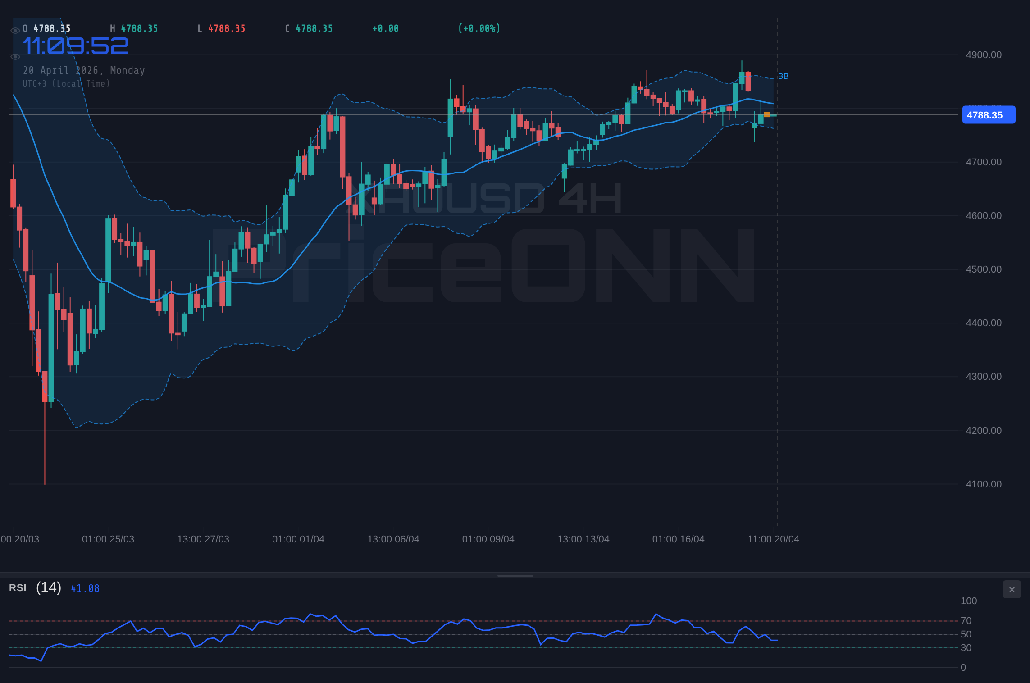The image size is (1030, 683).
Task: Click the 01:00 01/04 time axis label
Action: click(x=298, y=539)
